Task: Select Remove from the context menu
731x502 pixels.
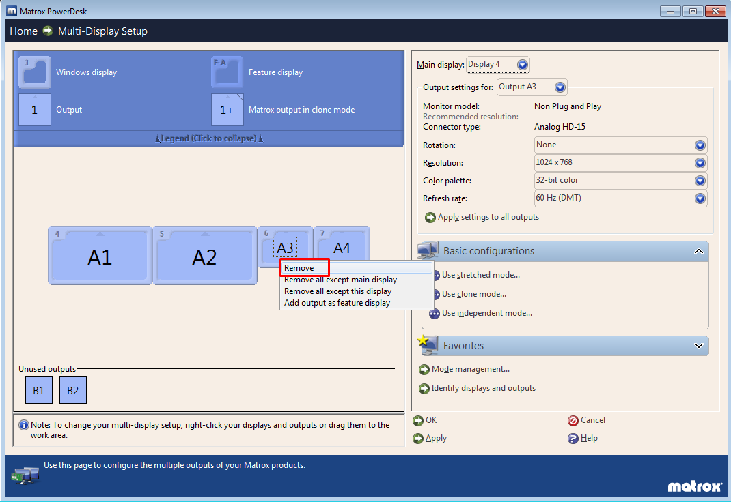Action: [303, 267]
